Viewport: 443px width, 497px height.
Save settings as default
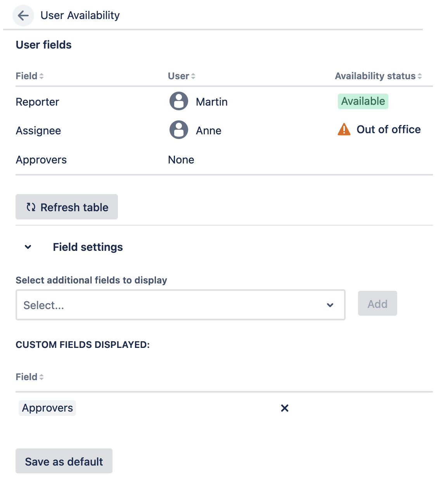(64, 461)
